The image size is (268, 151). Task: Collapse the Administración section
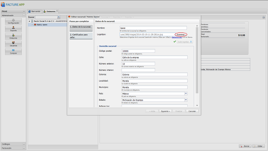pyautogui.click(x=24, y=15)
